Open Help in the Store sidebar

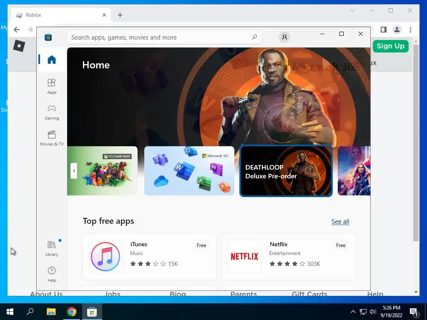tap(51, 274)
